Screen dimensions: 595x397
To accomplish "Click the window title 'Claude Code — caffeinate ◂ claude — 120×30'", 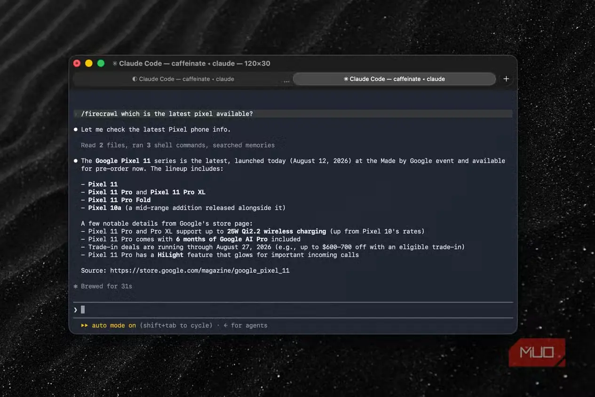I will [191, 64].
